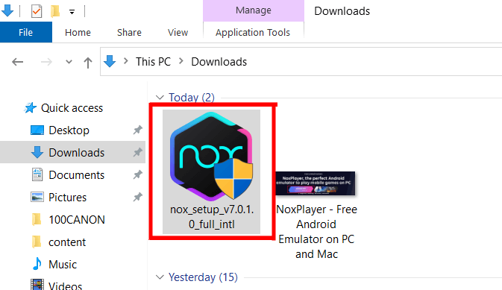Switch to the Share ribbon tab
This screenshot has height=290, width=502.
point(129,32)
